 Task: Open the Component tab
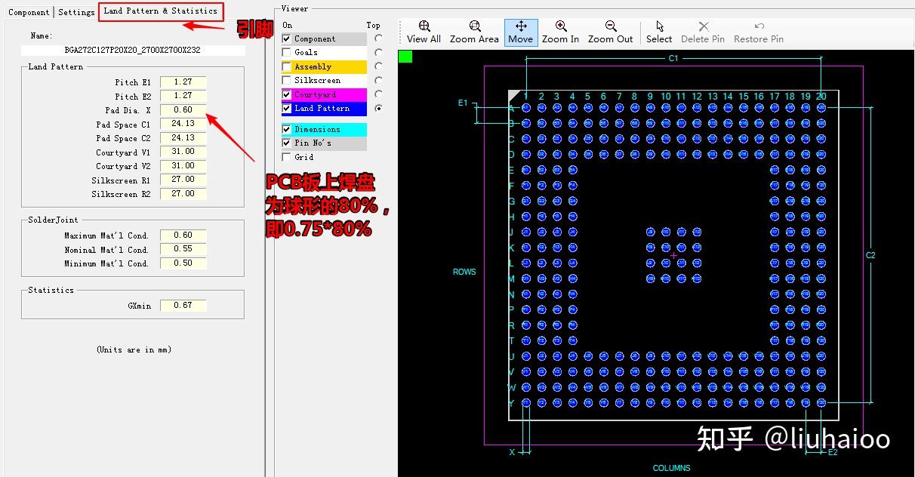tap(29, 12)
